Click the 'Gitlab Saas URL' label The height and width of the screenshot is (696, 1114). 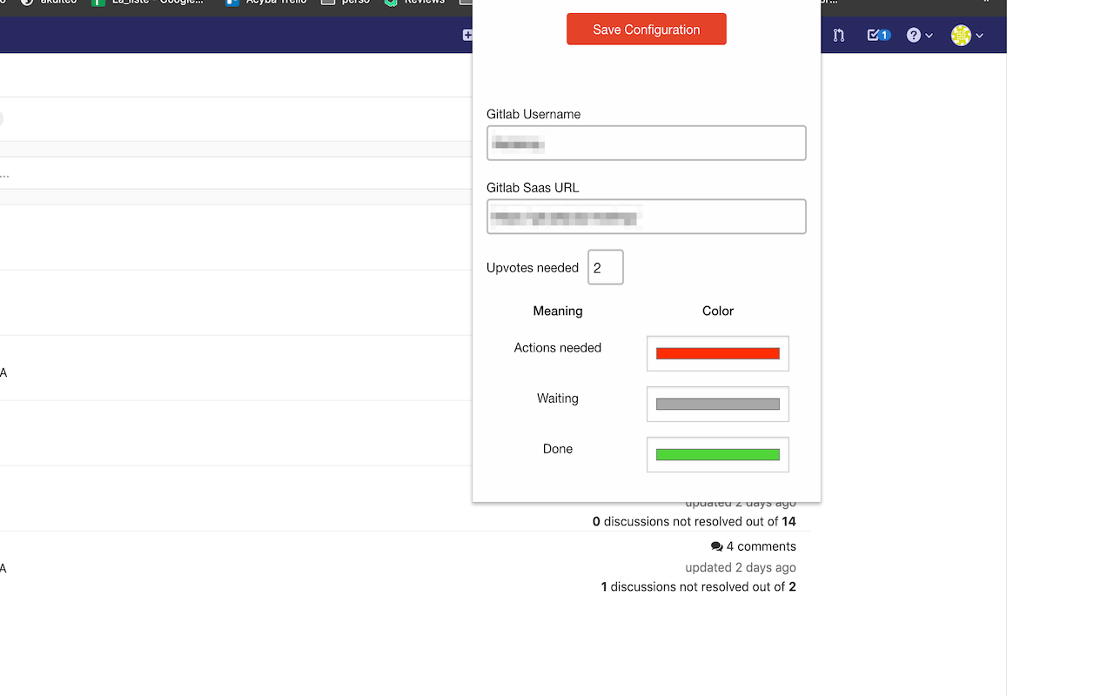pos(533,187)
